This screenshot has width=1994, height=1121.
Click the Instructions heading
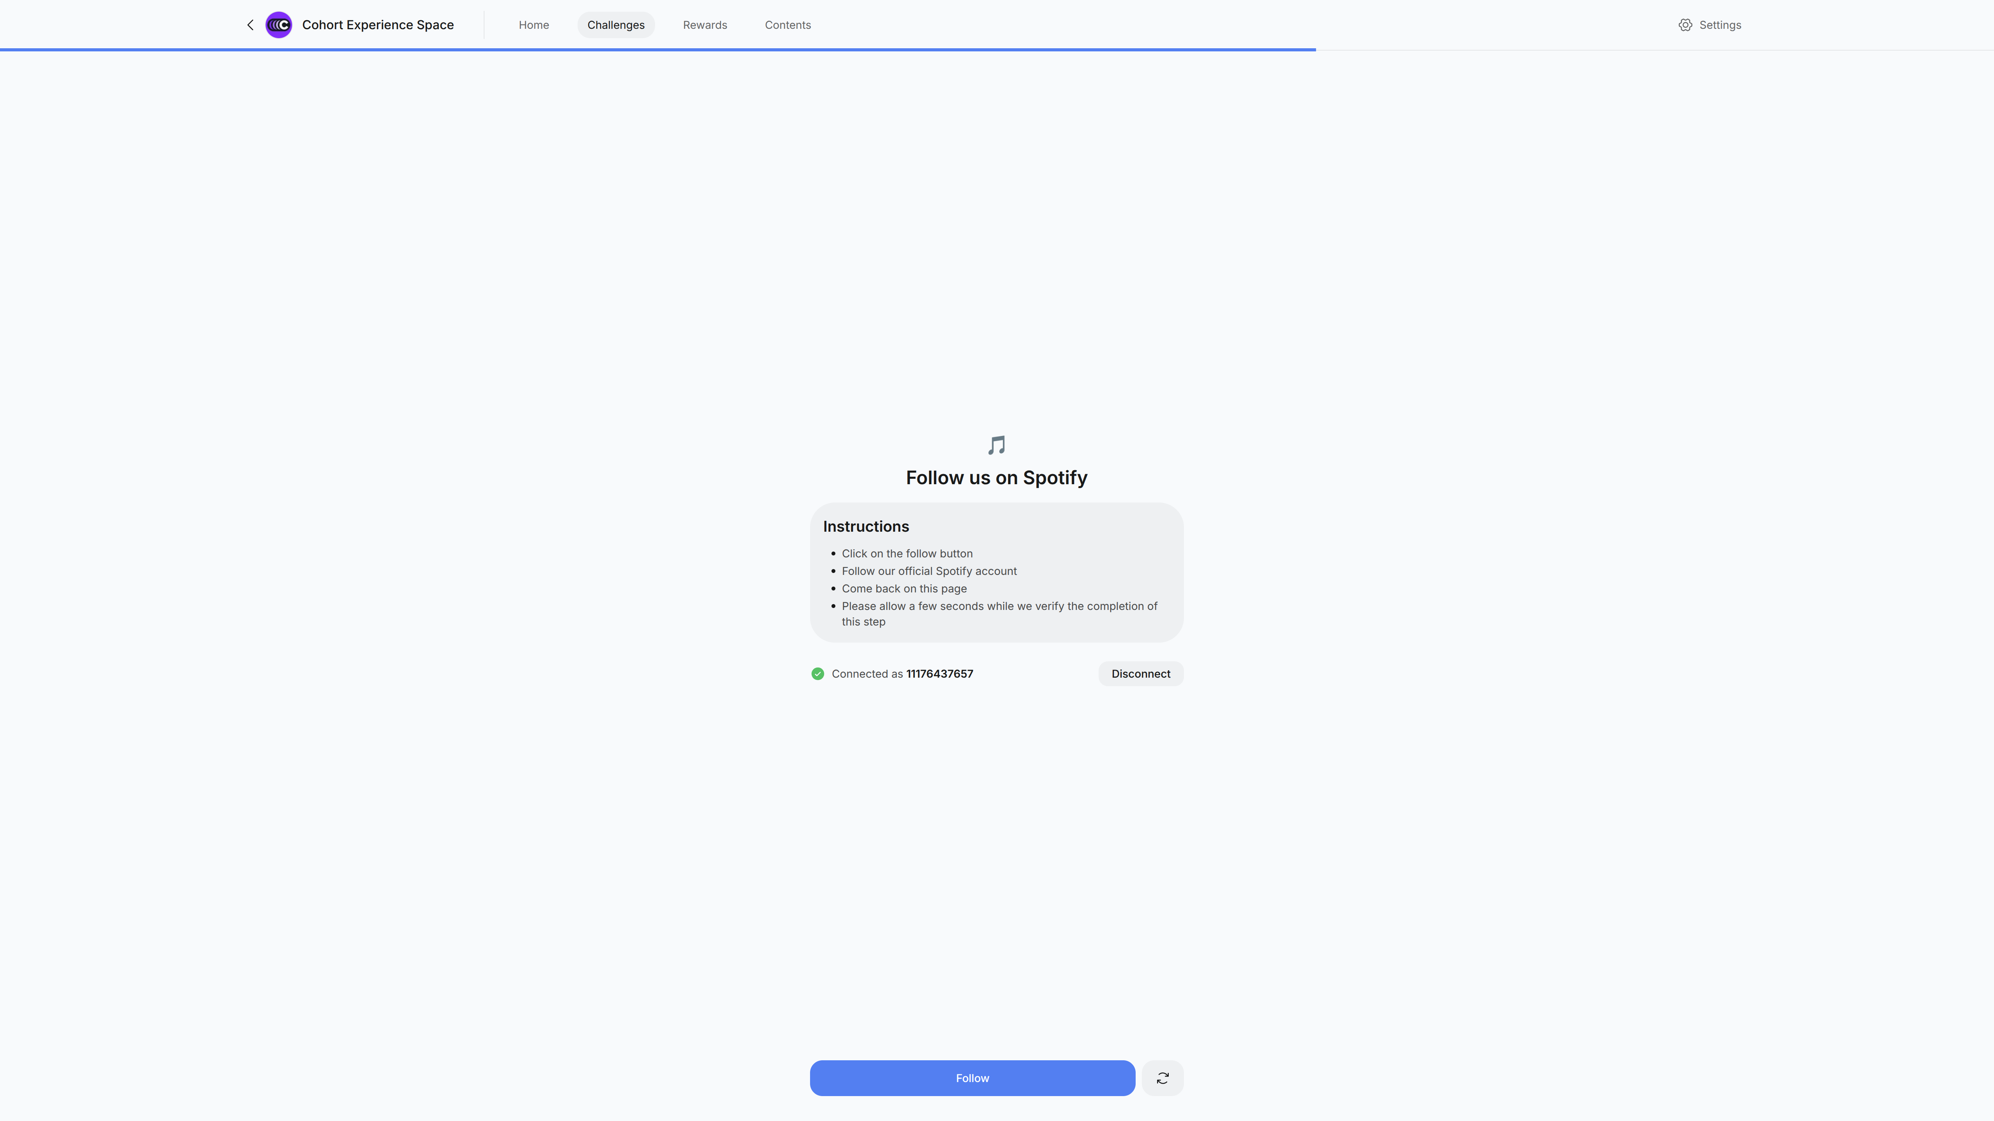point(865,527)
